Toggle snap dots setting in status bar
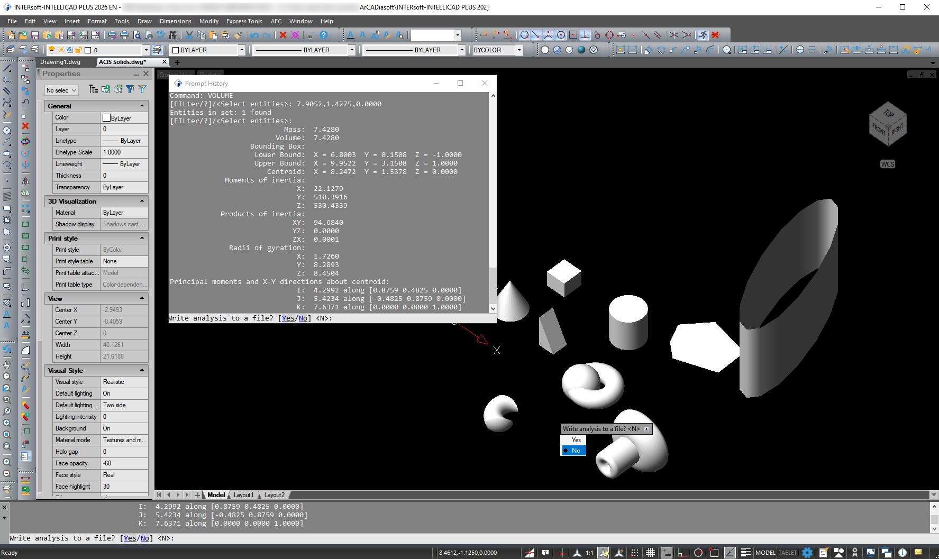939x559 pixels. 635,553
